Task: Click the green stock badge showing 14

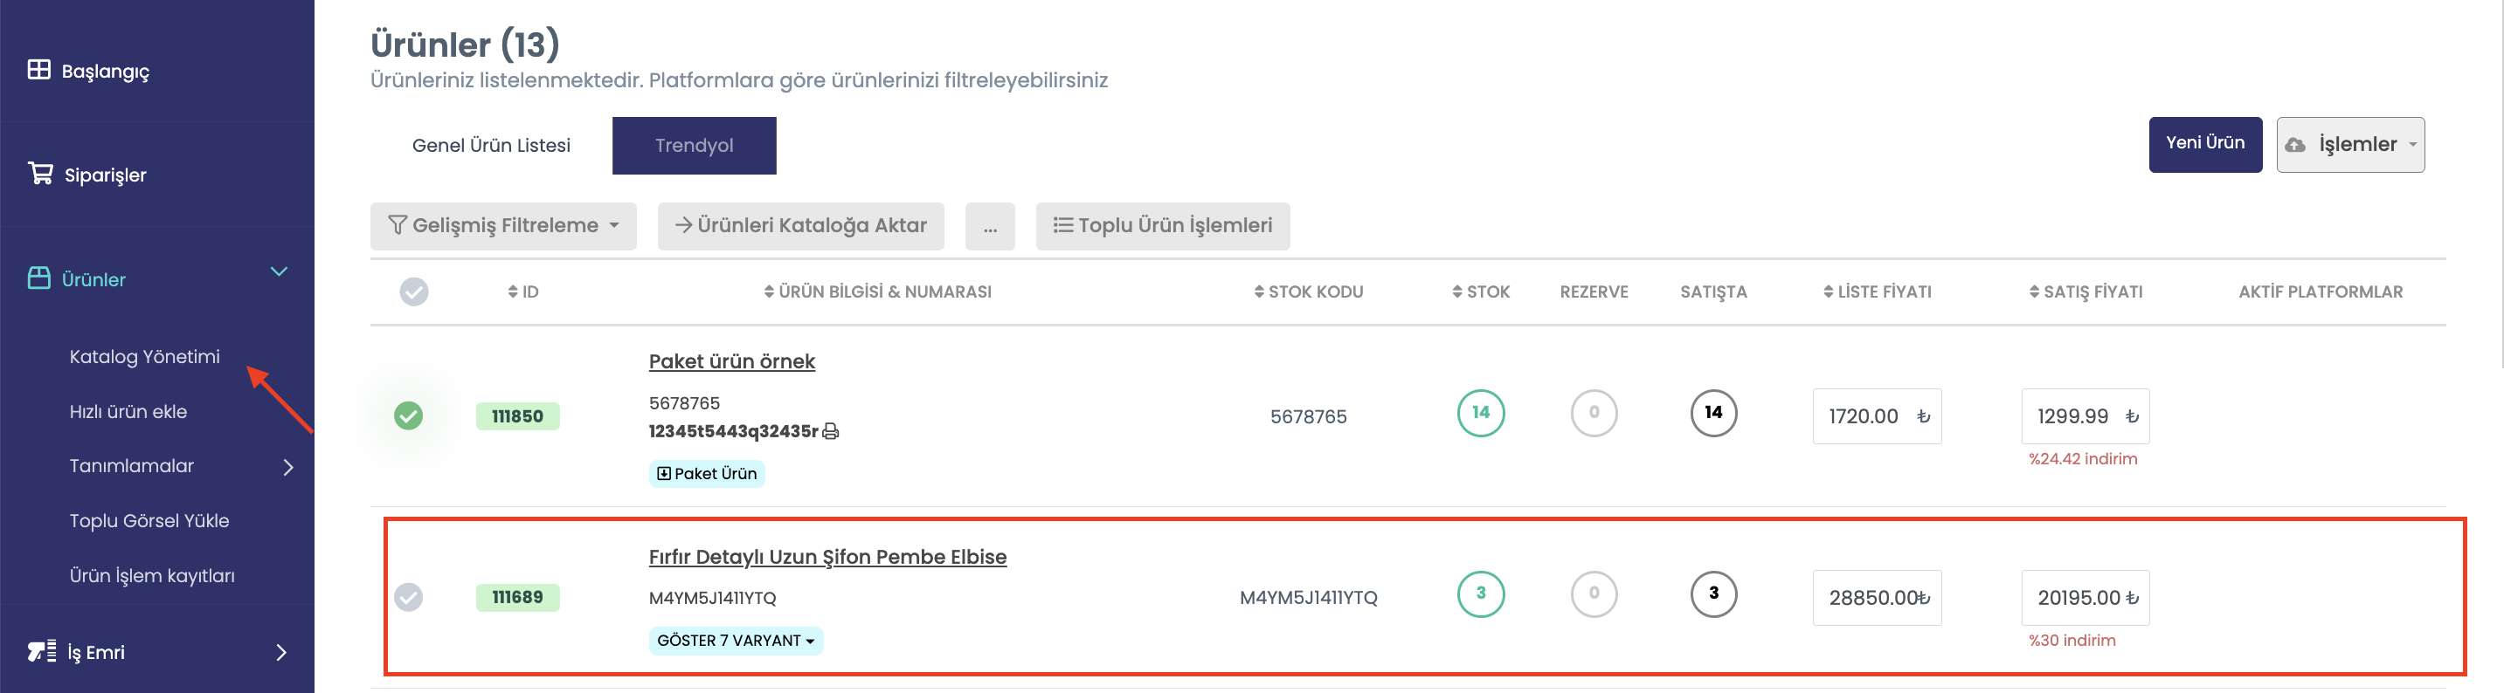Action: coord(1480,414)
